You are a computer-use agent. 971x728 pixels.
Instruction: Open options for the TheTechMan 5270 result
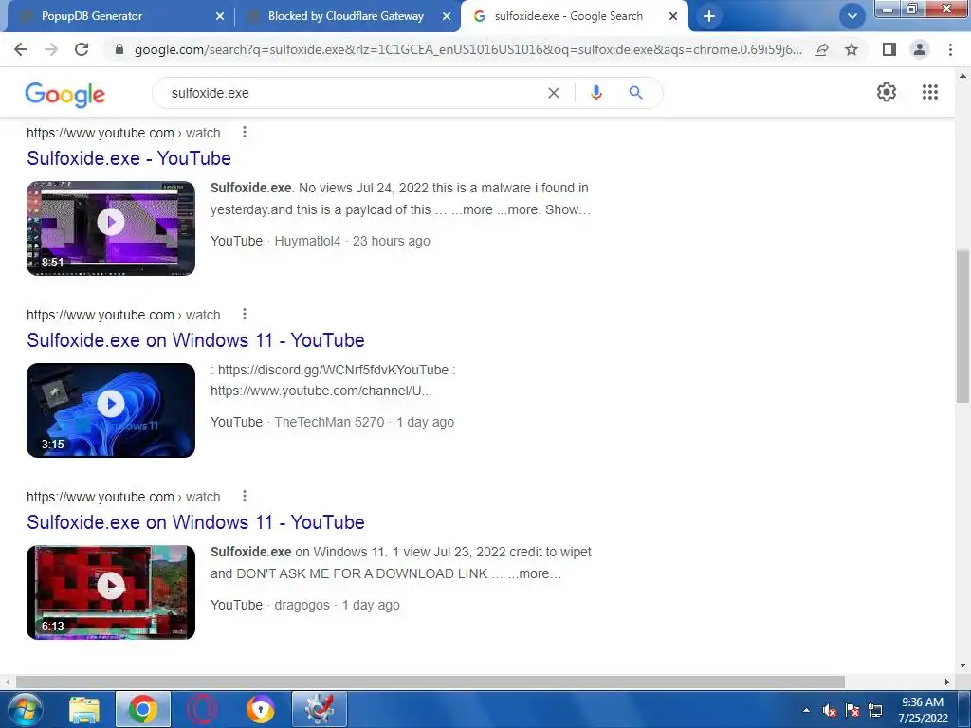245,314
